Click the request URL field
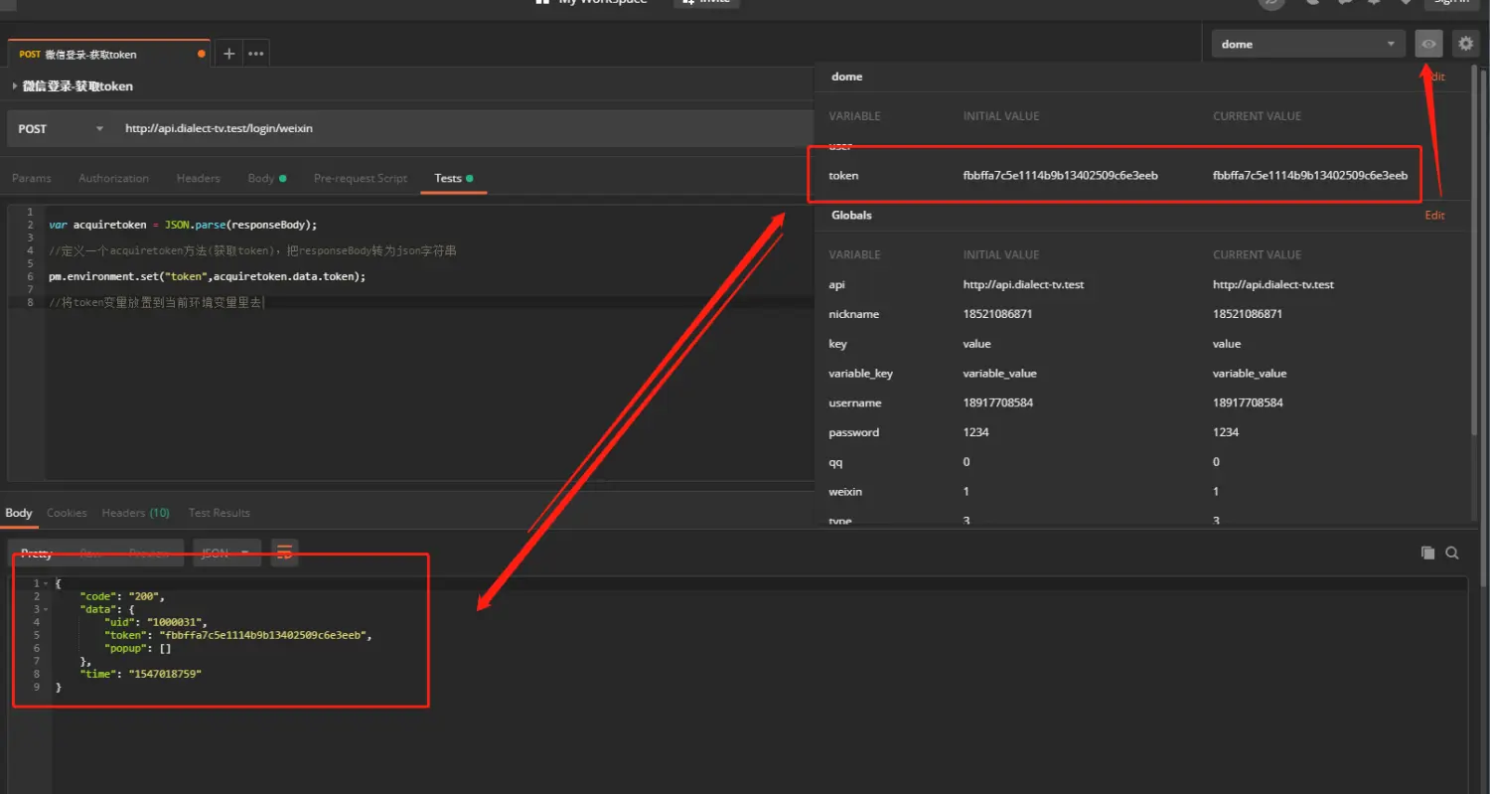Viewport: 1490px width, 794px height. coord(462,128)
